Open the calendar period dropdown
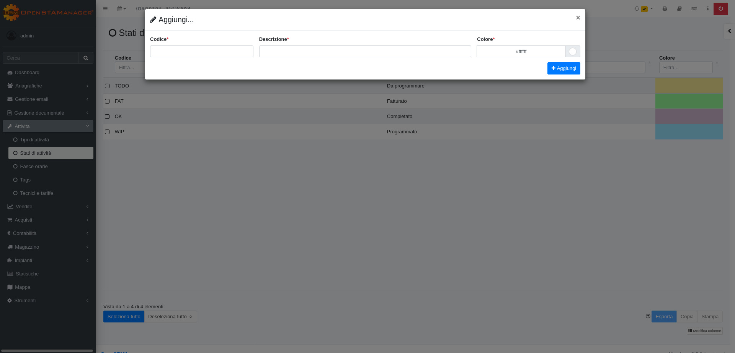 coord(121,8)
